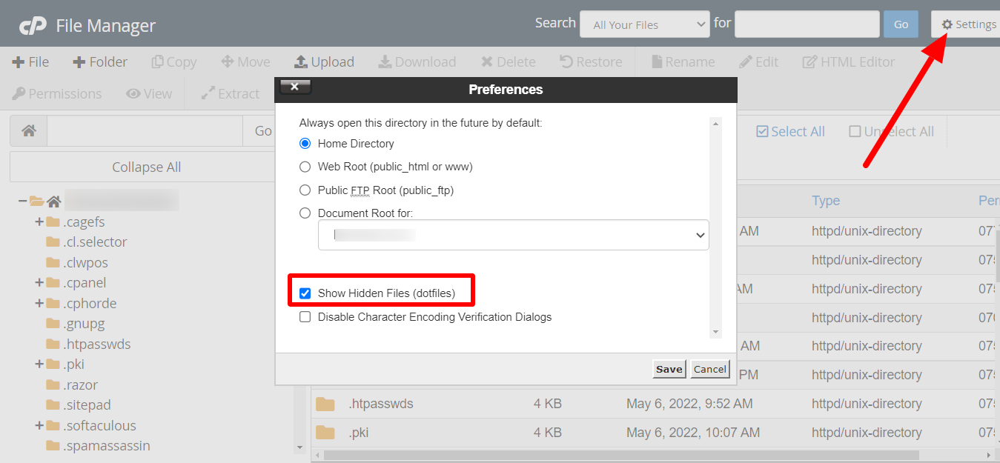
Task: Select Public FTP Root radio option
Action: [305, 190]
